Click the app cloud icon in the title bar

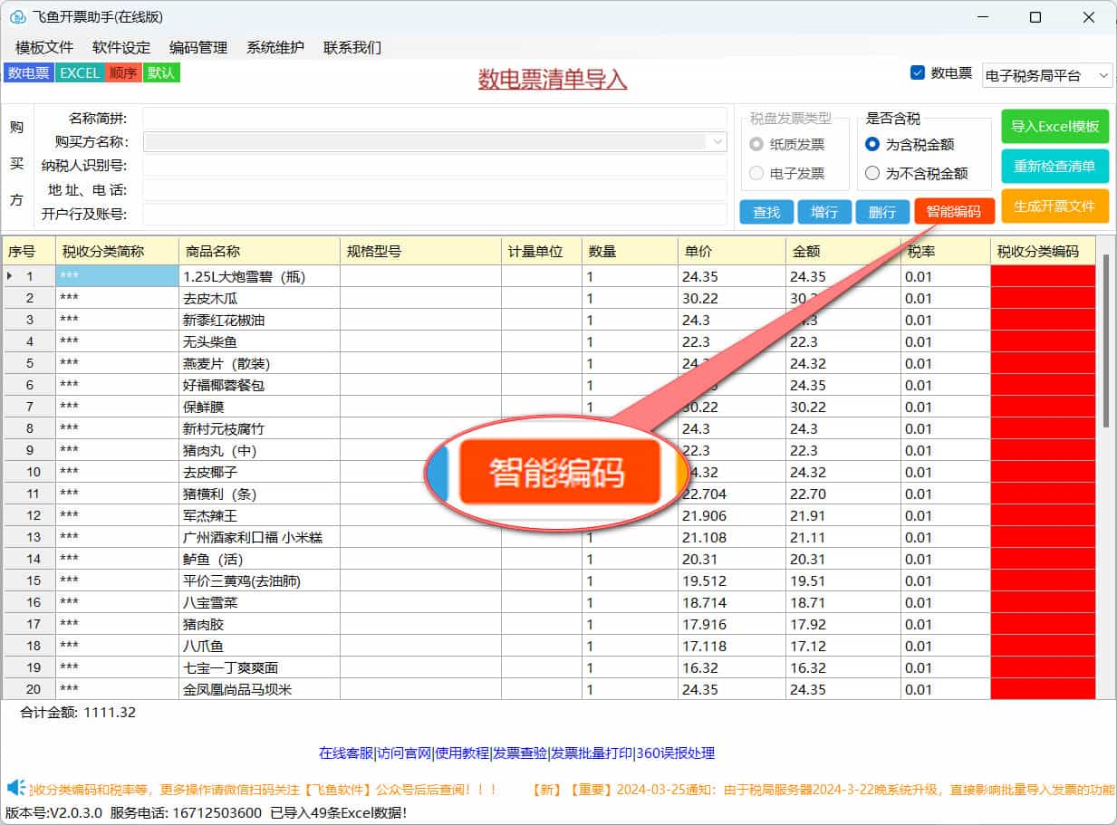click(x=17, y=17)
